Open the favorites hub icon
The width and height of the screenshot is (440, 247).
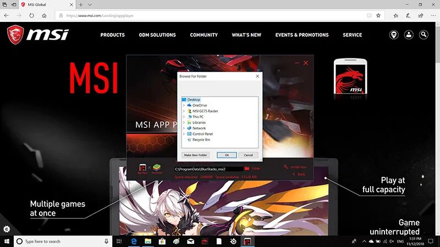pos(395,16)
